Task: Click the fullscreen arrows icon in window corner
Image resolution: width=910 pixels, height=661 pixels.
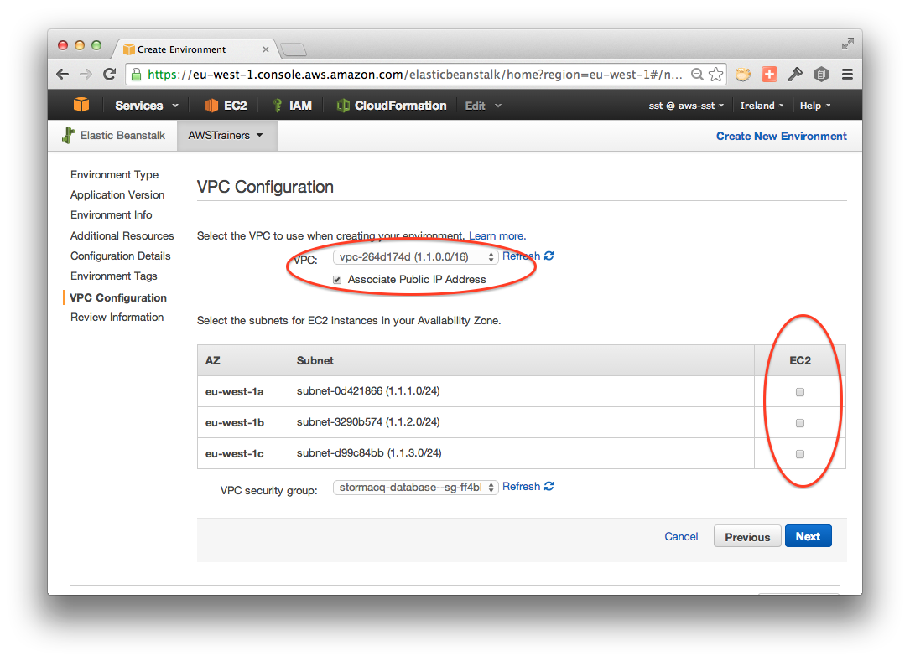Action: click(848, 44)
